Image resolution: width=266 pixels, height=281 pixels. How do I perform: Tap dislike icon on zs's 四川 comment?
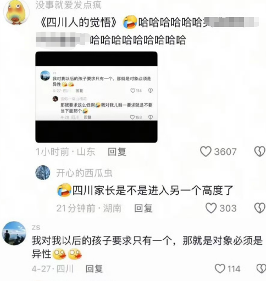point(261,269)
